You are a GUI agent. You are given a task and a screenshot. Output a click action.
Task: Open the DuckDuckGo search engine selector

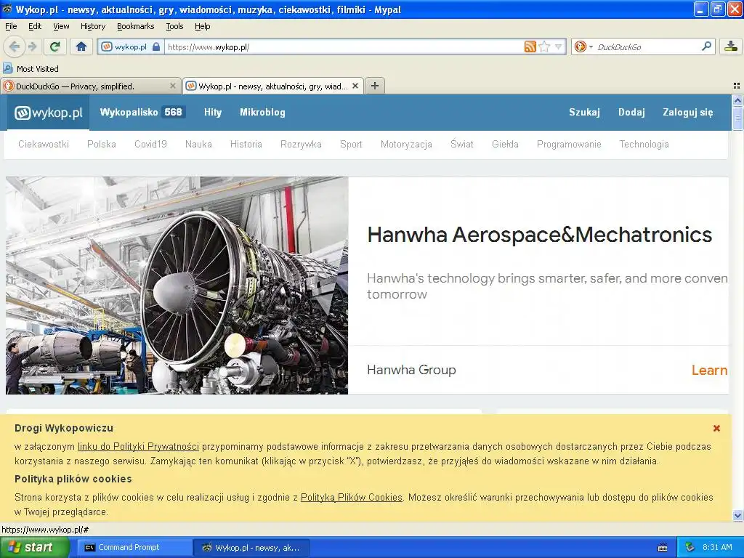coord(583,46)
